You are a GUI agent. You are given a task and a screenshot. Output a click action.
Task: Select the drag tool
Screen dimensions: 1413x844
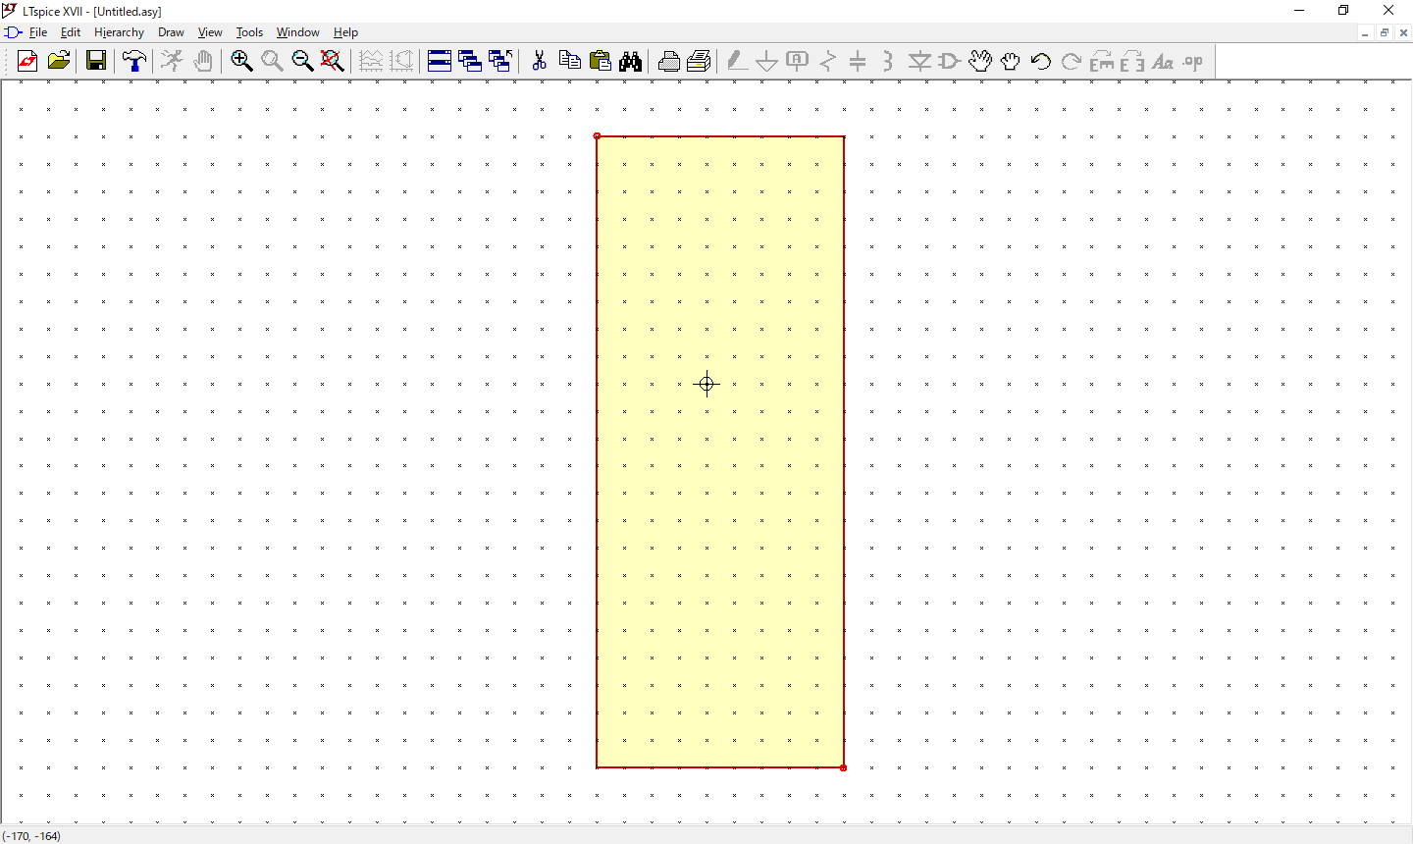(1010, 61)
